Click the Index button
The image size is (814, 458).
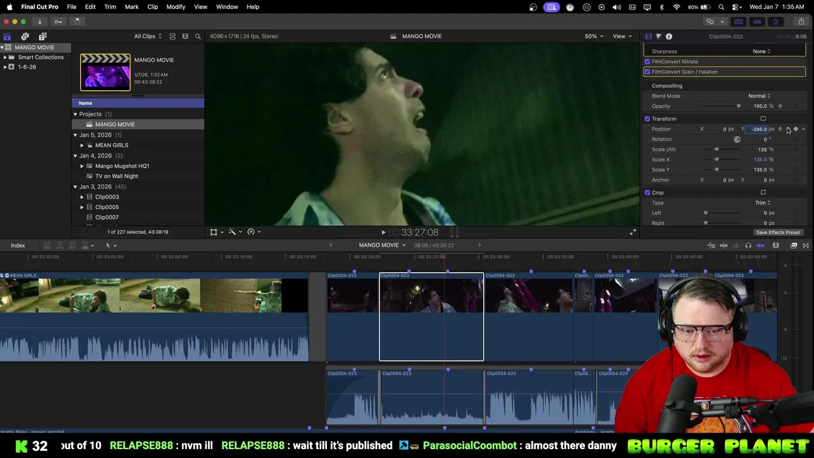click(x=18, y=246)
